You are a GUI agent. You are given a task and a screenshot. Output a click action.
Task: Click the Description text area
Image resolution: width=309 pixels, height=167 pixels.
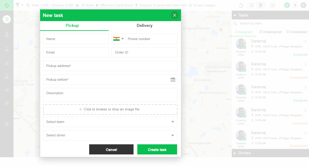click(x=110, y=95)
